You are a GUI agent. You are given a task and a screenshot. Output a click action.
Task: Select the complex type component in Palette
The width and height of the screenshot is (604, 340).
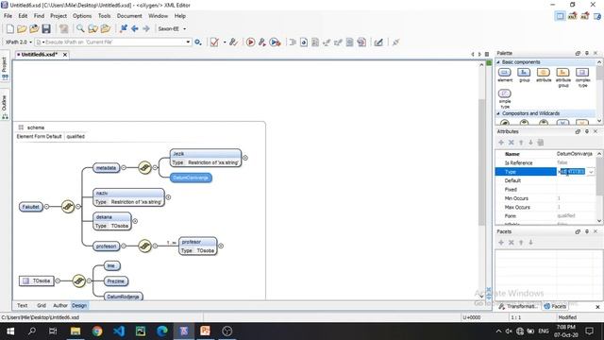point(582,77)
